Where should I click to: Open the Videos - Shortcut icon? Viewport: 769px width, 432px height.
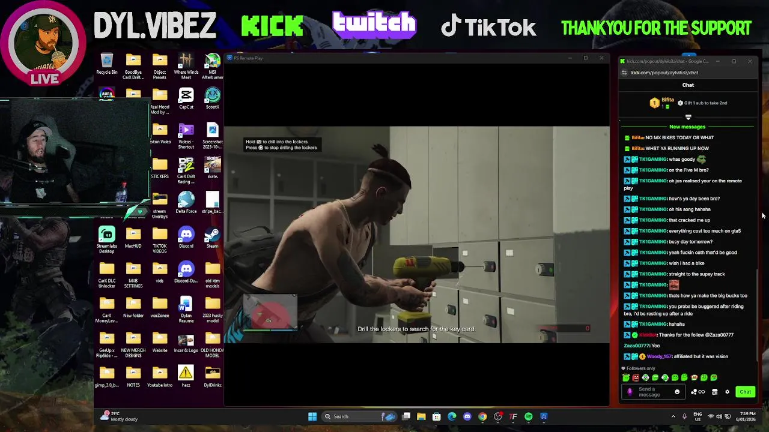186,136
